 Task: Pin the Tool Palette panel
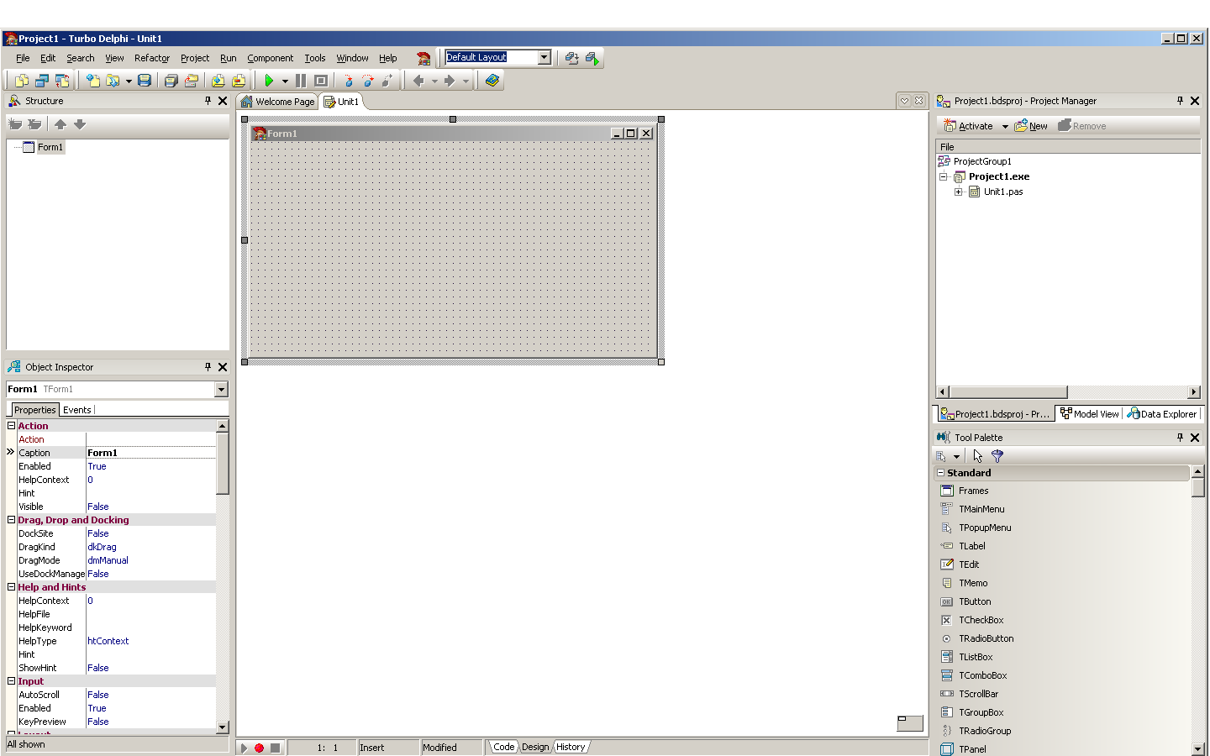[x=1181, y=438]
